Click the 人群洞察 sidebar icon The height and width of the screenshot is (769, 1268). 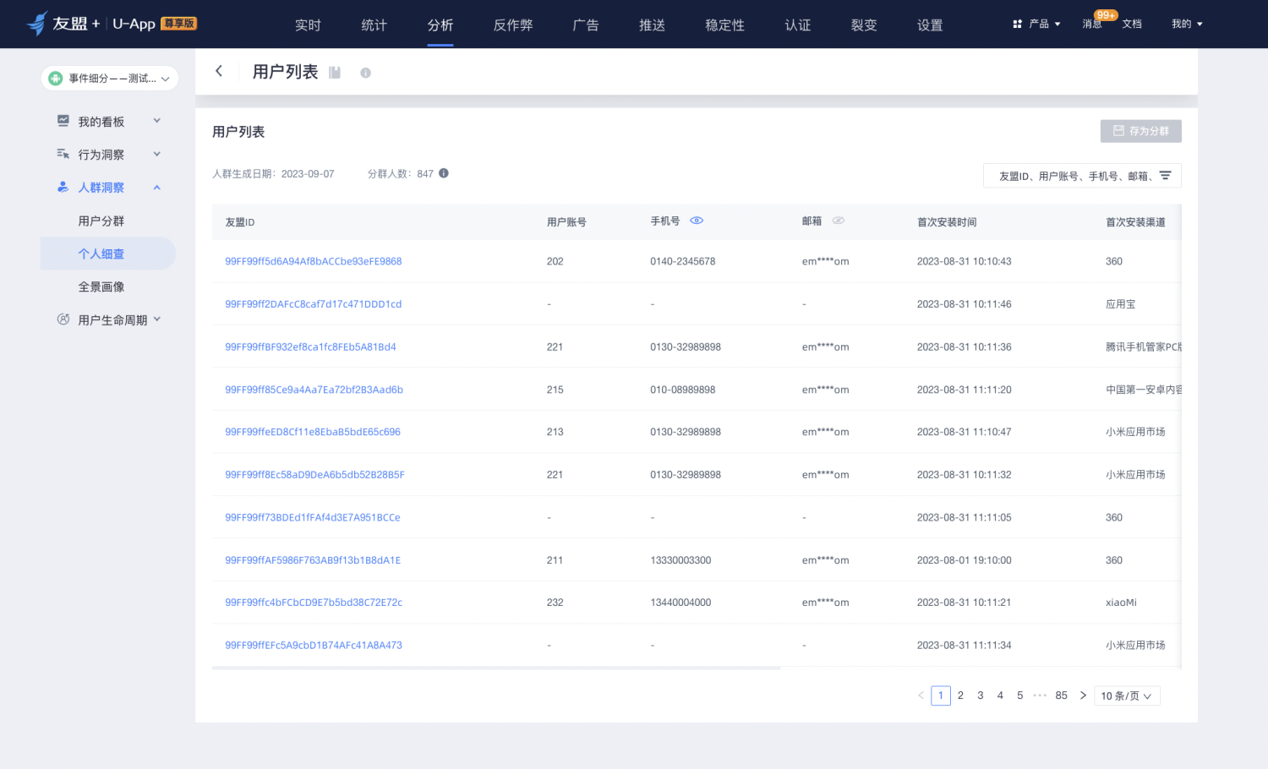click(63, 187)
